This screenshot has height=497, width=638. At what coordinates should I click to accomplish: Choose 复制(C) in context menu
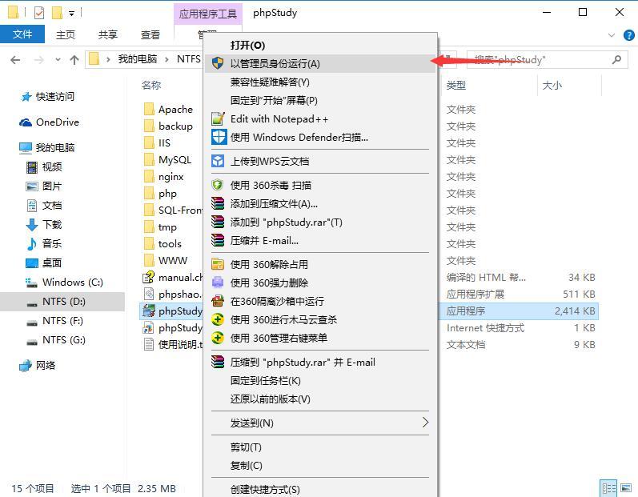tap(320, 465)
